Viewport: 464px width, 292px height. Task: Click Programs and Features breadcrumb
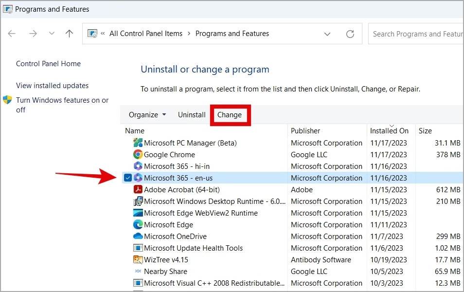pyautogui.click(x=232, y=34)
